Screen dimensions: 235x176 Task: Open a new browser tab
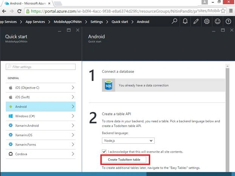[x=58, y=4]
